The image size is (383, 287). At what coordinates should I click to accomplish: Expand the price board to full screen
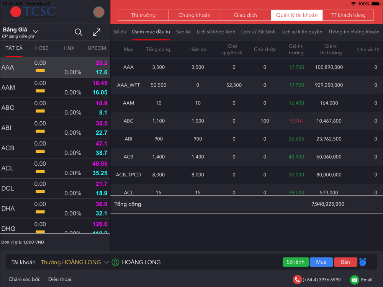click(97, 32)
